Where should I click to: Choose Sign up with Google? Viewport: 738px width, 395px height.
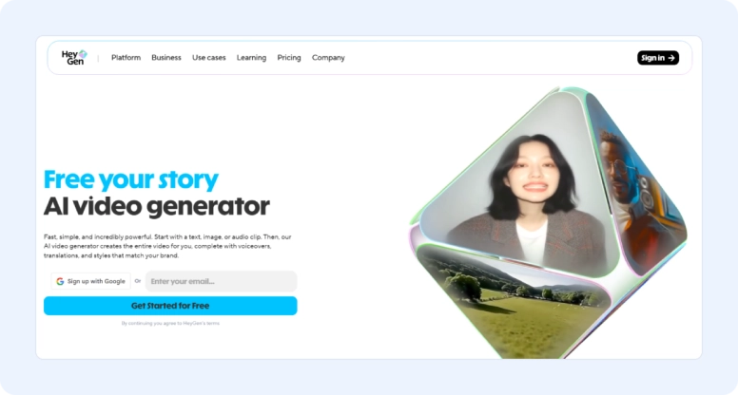(91, 281)
